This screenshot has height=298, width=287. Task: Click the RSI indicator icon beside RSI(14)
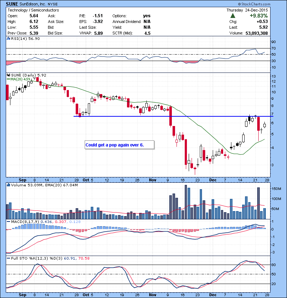[8, 38]
